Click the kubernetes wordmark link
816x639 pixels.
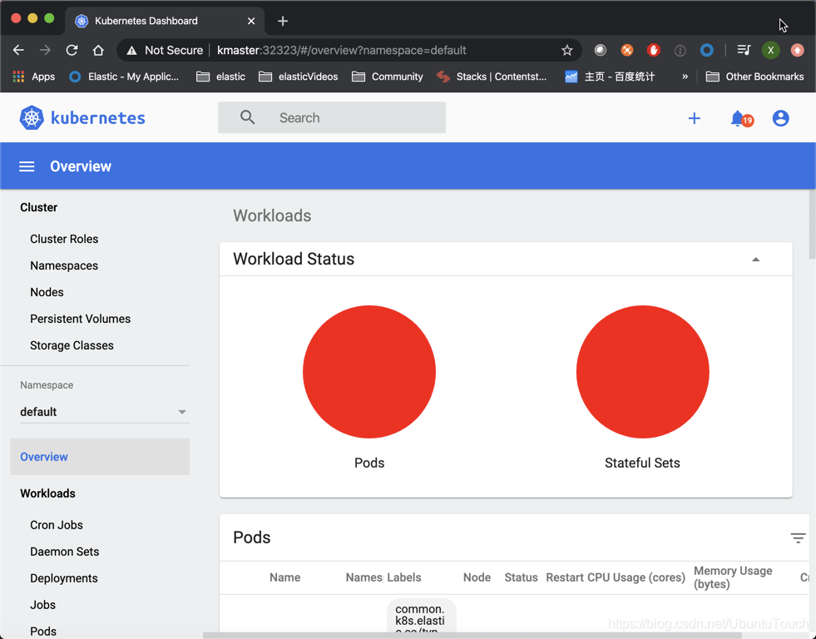pos(98,118)
